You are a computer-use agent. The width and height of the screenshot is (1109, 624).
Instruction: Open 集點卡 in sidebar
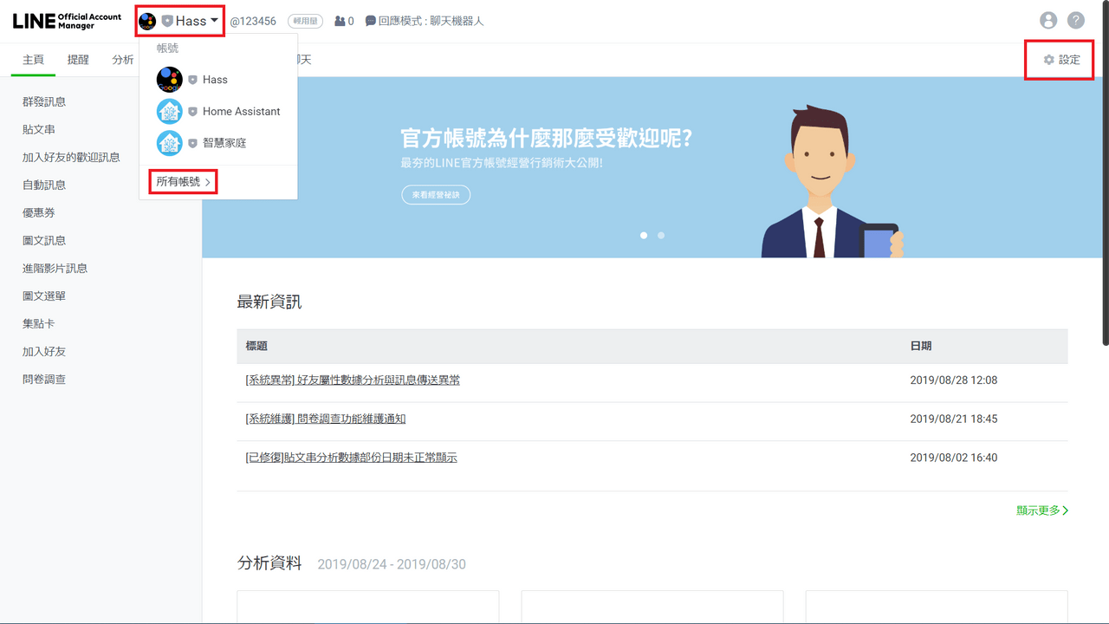(x=39, y=323)
